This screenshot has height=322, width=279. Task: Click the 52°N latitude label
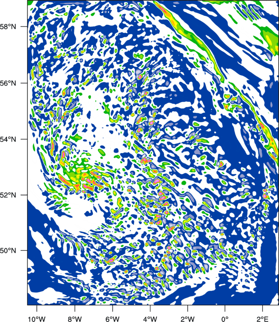point(8,195)
